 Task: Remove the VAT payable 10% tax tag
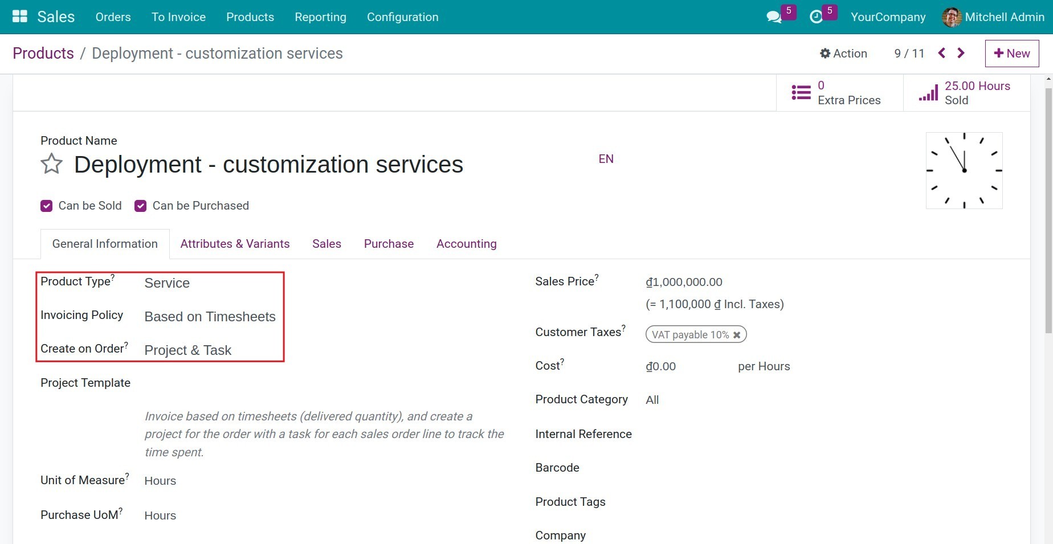coord(737,334)
